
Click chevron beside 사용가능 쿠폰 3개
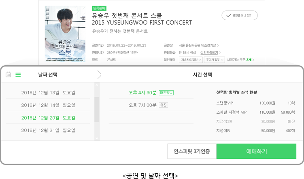tap(253, 60)
